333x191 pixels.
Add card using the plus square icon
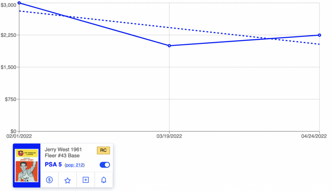pyautogui.click(x=86, y=180)
